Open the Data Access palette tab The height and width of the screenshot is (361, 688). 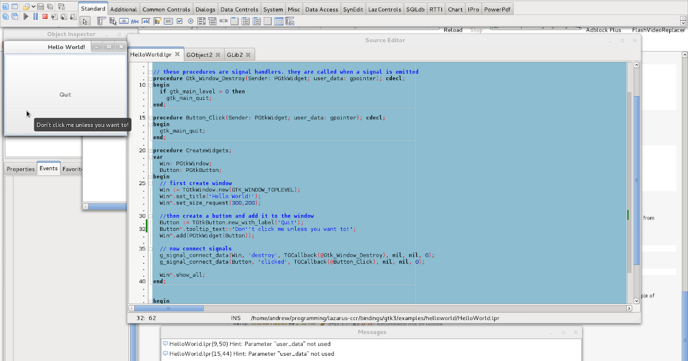(322, 9)
